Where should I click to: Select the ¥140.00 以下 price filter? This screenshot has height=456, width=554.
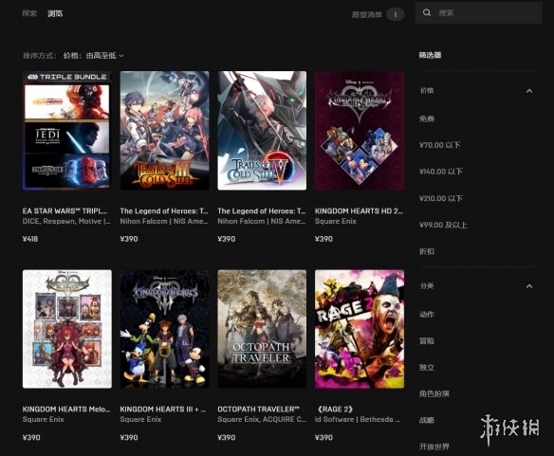click(x=440, y=172)
